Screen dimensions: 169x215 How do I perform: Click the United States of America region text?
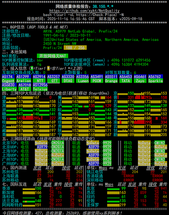coord(101,40)
